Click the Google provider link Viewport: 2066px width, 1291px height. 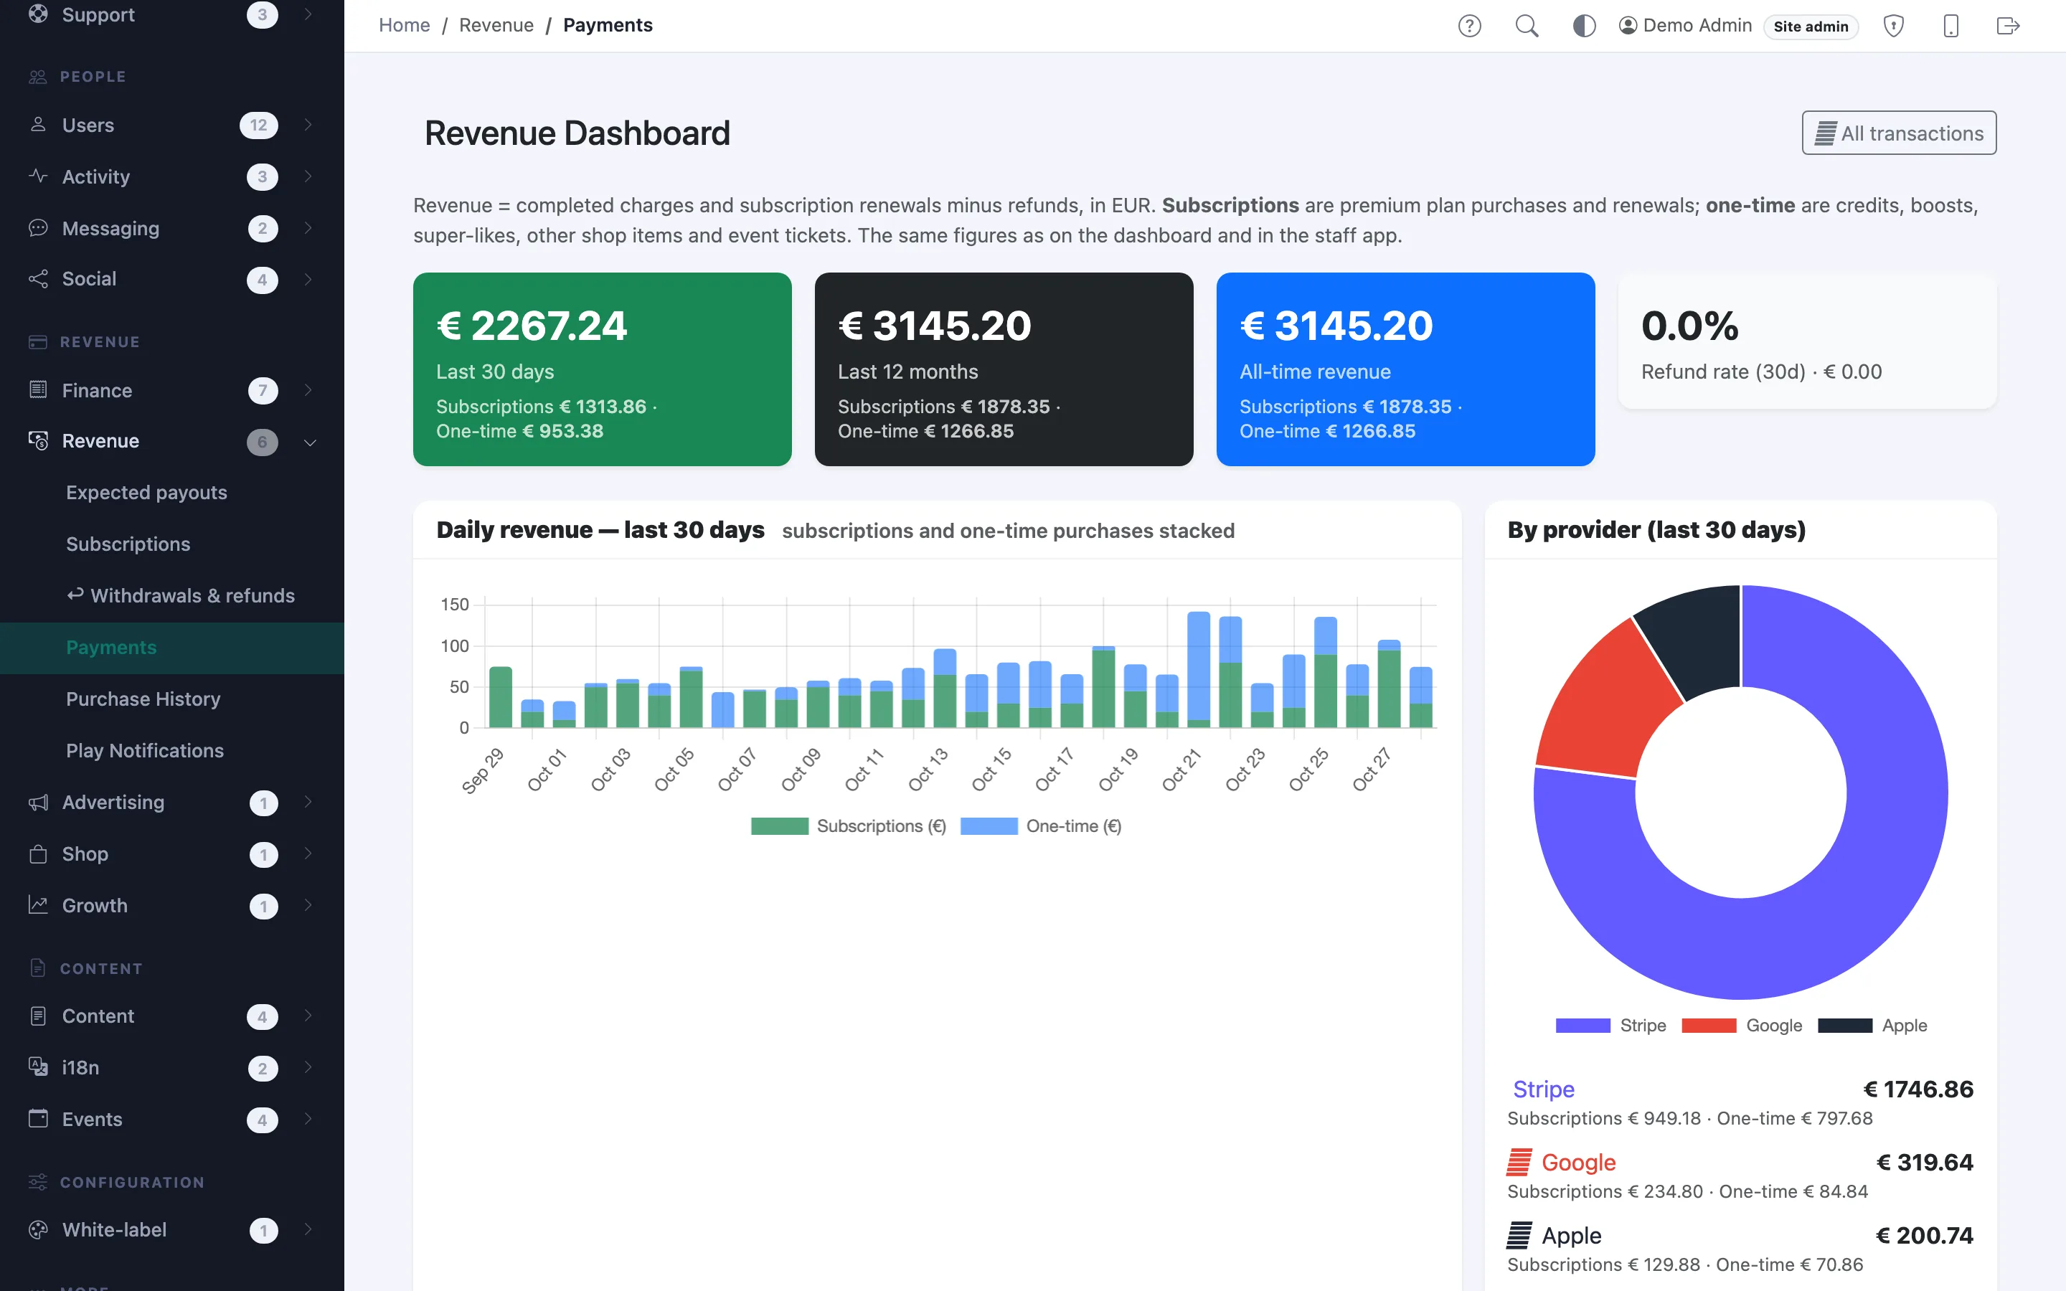click(x=1578, y=1162)
